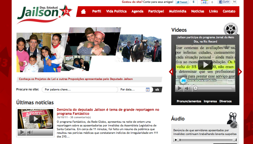
Task: Play the Jornal do Meio Dia video overlay button
Action: coord(205,65)
